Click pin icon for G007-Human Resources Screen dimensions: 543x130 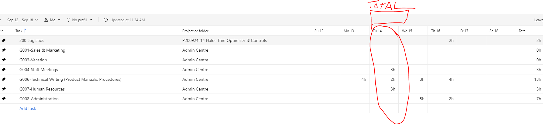click(x=4, y=89)
